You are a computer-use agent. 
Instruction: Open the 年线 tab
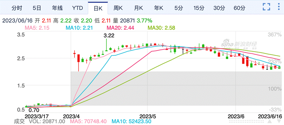57,8
